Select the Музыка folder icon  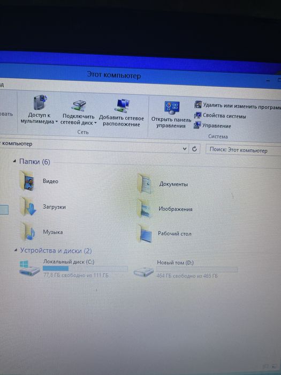coord(28,231)
